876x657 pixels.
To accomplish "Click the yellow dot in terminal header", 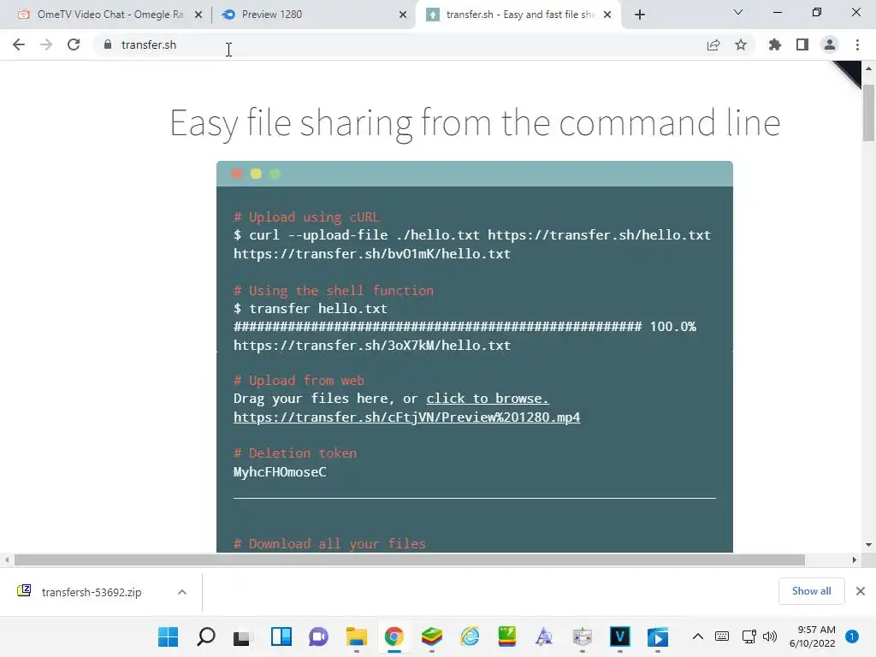I will [256, 174].
